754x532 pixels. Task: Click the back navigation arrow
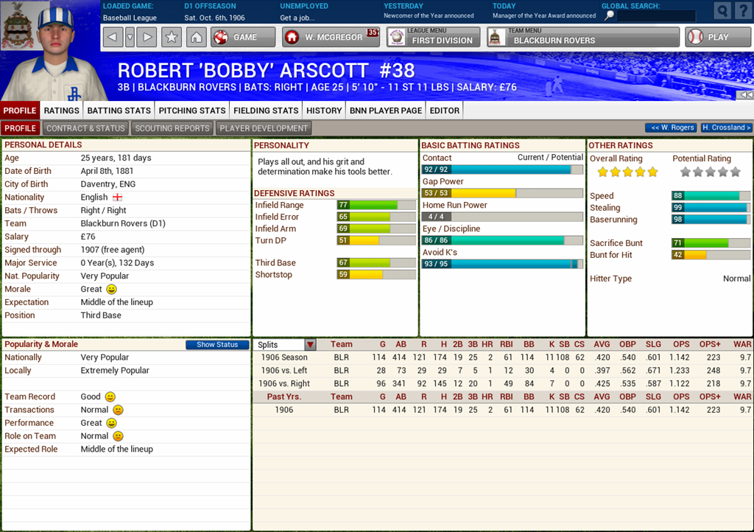[x=113, y=37]
